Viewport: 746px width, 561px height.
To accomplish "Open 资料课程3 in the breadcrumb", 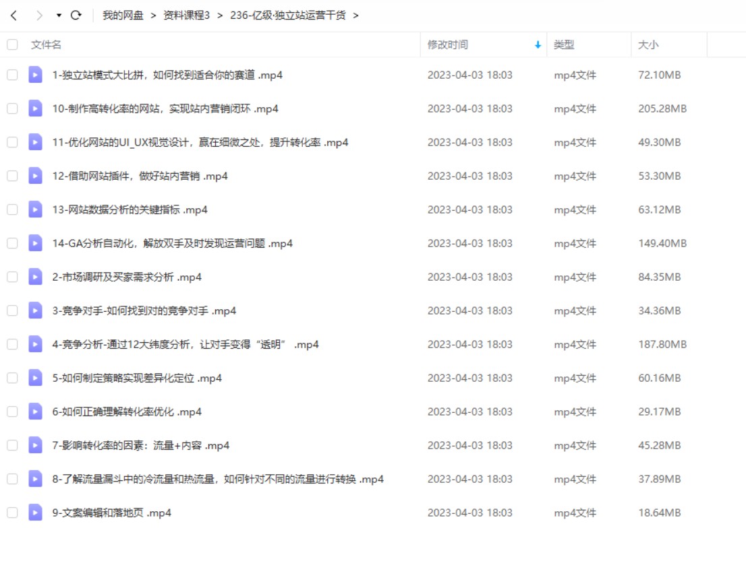I will pyautogui.click(x=186, y=15).
